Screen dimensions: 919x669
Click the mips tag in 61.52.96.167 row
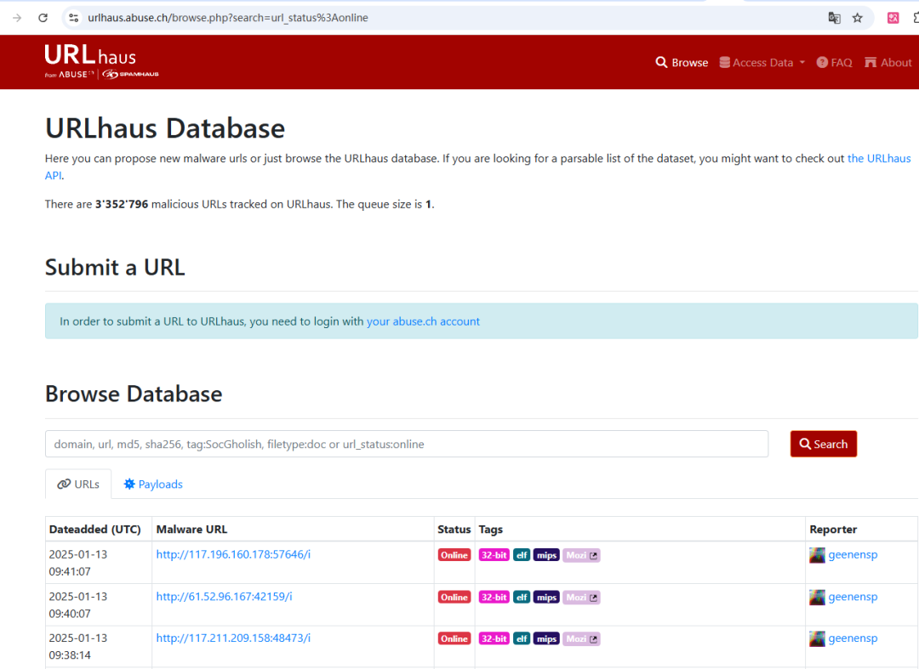pos(546,597)
